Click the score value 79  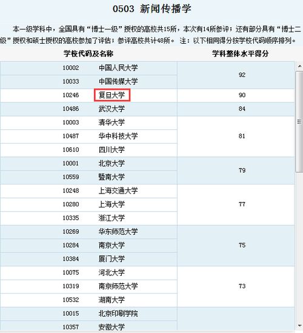[242, 170]
